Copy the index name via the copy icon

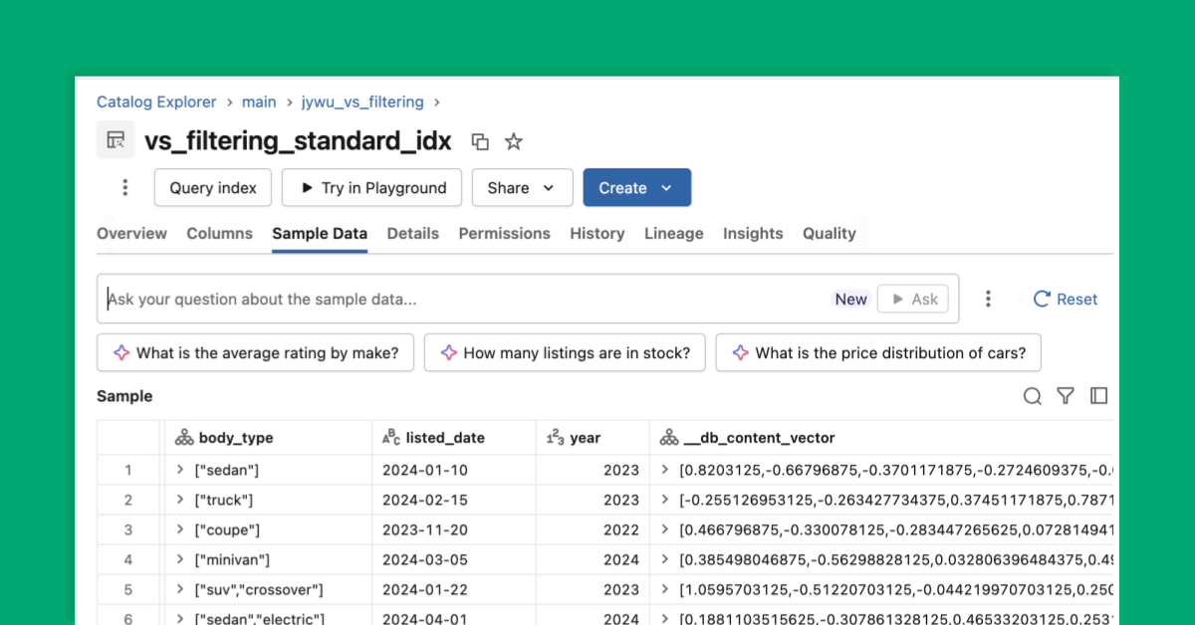tap(479, 141)
